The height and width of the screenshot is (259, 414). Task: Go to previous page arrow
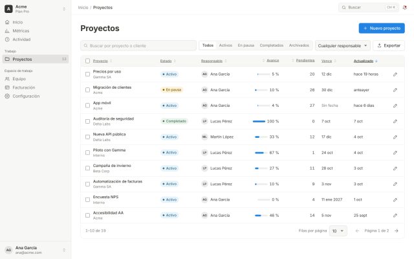[x=357, y=231]
